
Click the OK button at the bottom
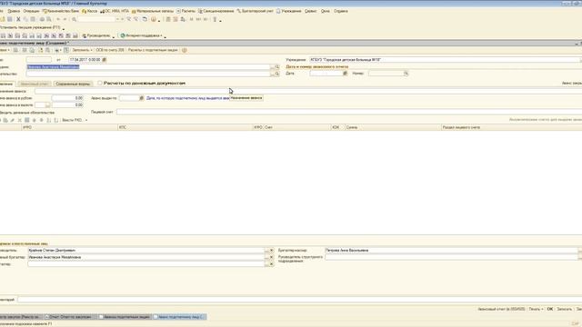tap(550, 309)
